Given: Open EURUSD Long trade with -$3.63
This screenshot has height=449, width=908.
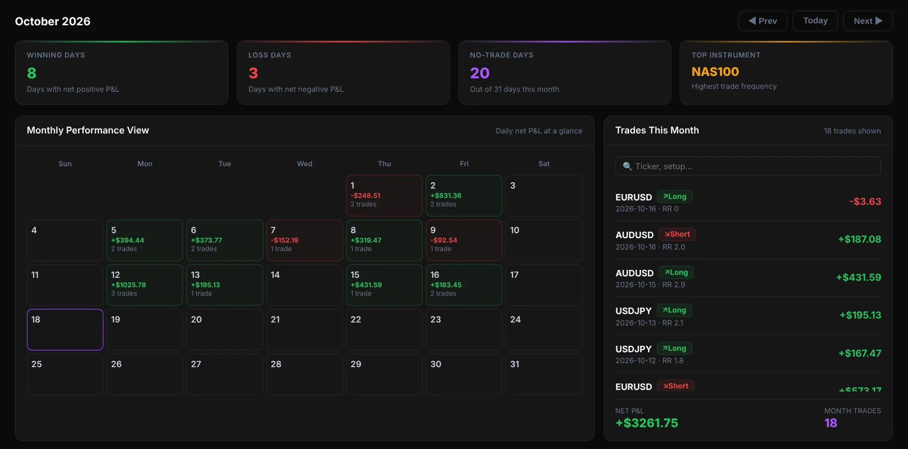Looking at the screenshot, I should coord(748,202).
